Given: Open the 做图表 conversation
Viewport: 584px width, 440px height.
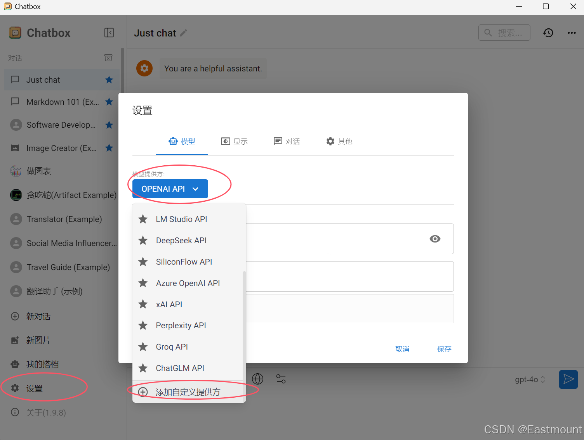Looking at the screenshot, I should (x=61, y=171).
